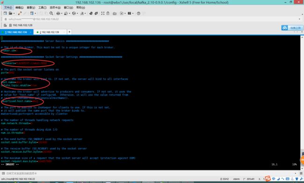Expand the Print icon dropdown arrow

[x=61, y=14]
